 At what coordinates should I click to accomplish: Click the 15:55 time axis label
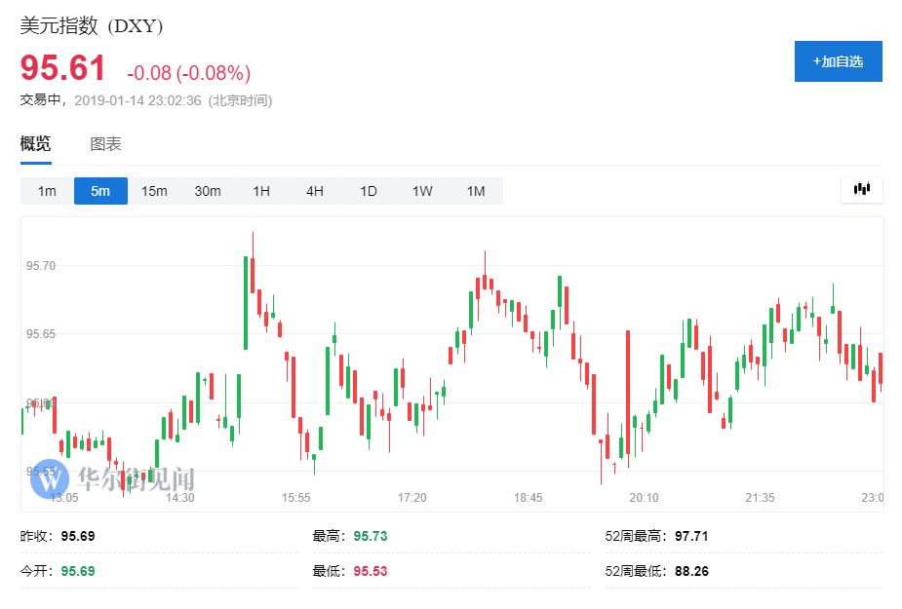295,498
